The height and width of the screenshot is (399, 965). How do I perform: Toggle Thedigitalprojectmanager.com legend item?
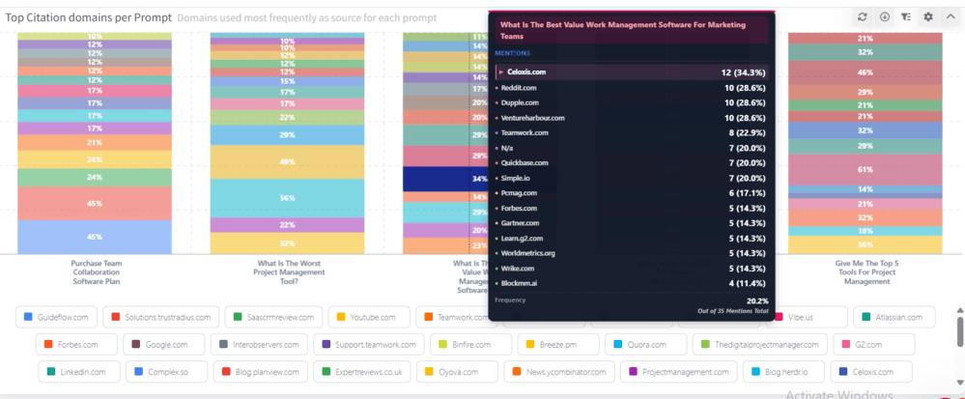759,345
